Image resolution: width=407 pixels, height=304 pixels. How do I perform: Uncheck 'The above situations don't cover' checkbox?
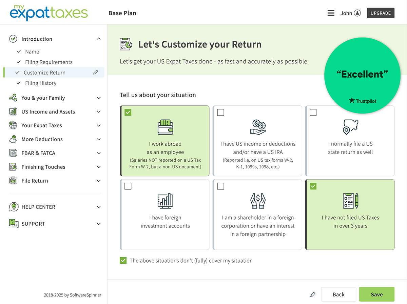tap(123, 261)
